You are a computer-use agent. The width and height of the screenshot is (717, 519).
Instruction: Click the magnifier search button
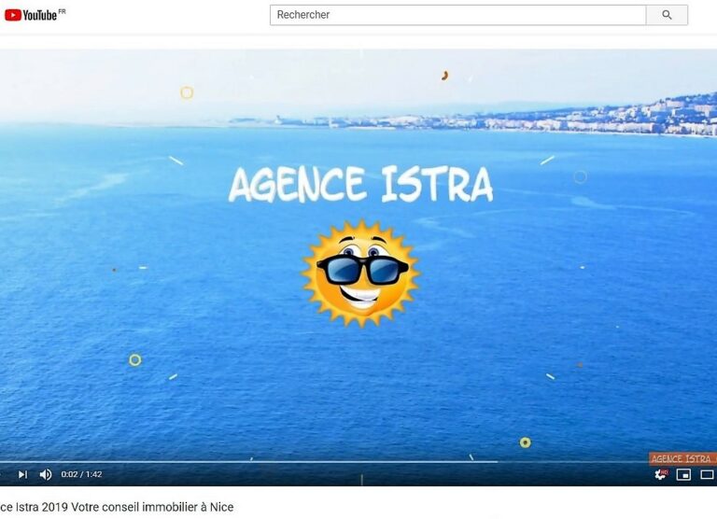[x=667, y=15]
